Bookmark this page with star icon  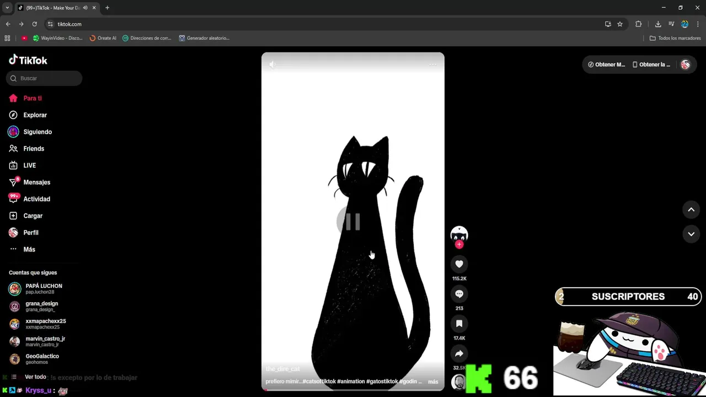[620, 24]
